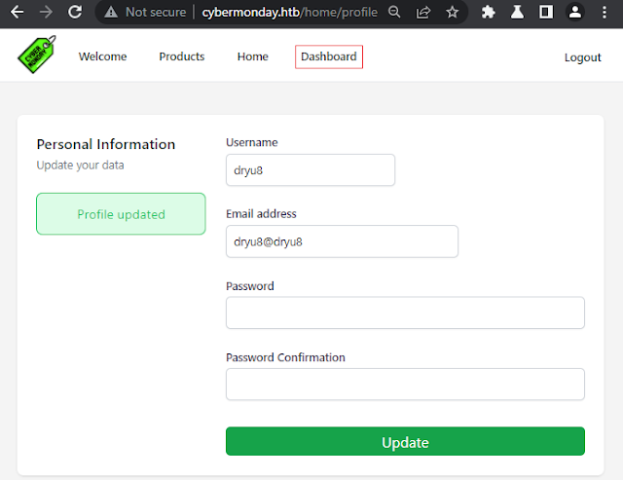This screenshot has width=623, height=480.
Task: Click the green Update button
Action: coord(405,441)
